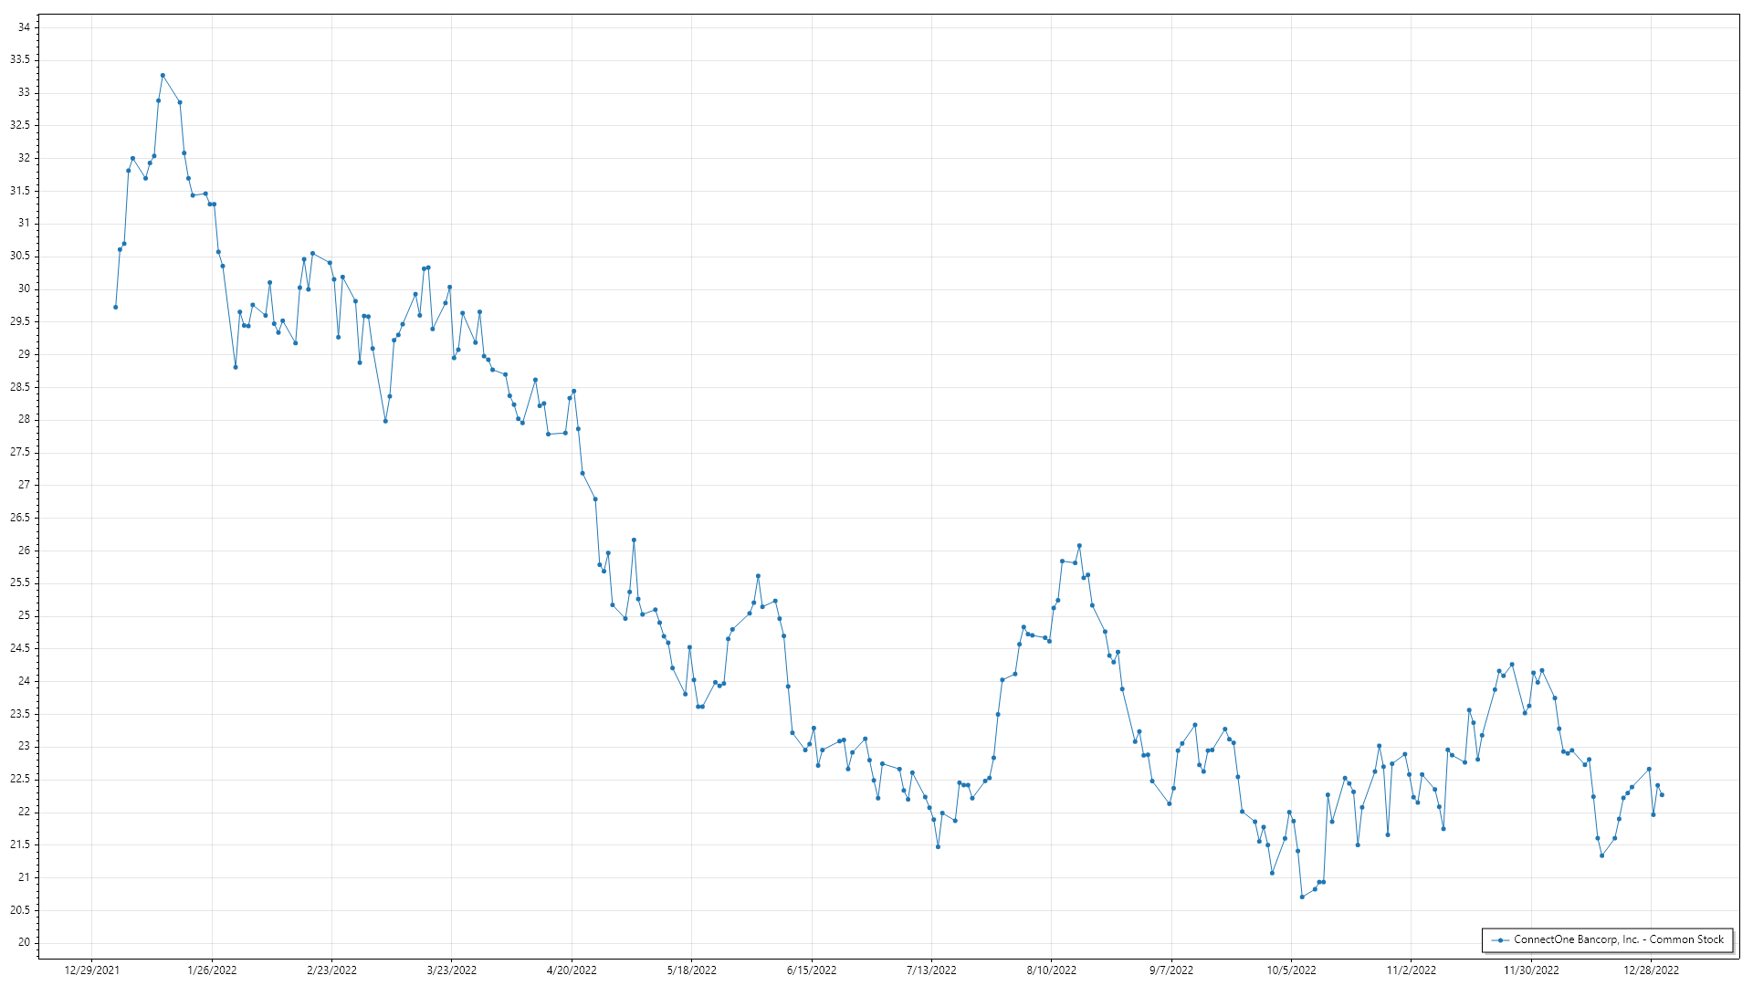Click the 34 label on the y-axis
This screenshot has height=986, width=1753.
pos(24,27)
